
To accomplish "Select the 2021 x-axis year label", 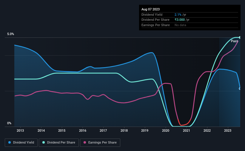I will pyautogui.click(x=187, y=130).
